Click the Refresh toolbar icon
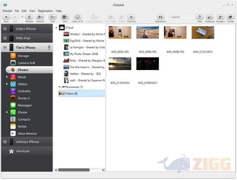This screenshot has width=237, height=180. (29, 17)
